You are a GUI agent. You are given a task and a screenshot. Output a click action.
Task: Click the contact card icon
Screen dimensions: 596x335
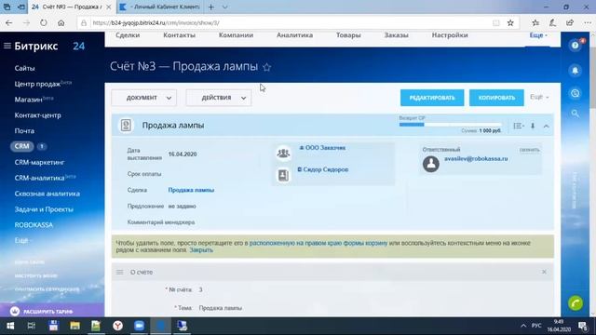283,175
